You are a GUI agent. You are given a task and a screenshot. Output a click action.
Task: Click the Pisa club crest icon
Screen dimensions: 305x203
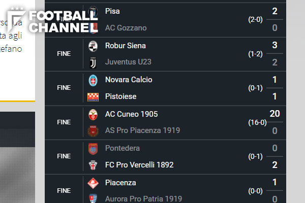tap(93, 11)
